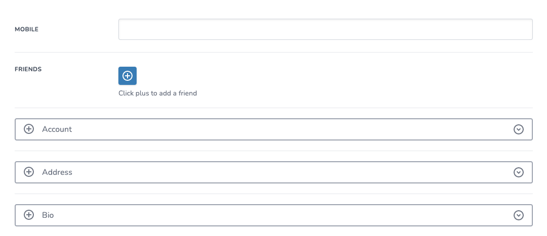Expand Account using its chevron-down arrow
The height and width of the screenshot is (236, 547).
click(x=518, y=129)
